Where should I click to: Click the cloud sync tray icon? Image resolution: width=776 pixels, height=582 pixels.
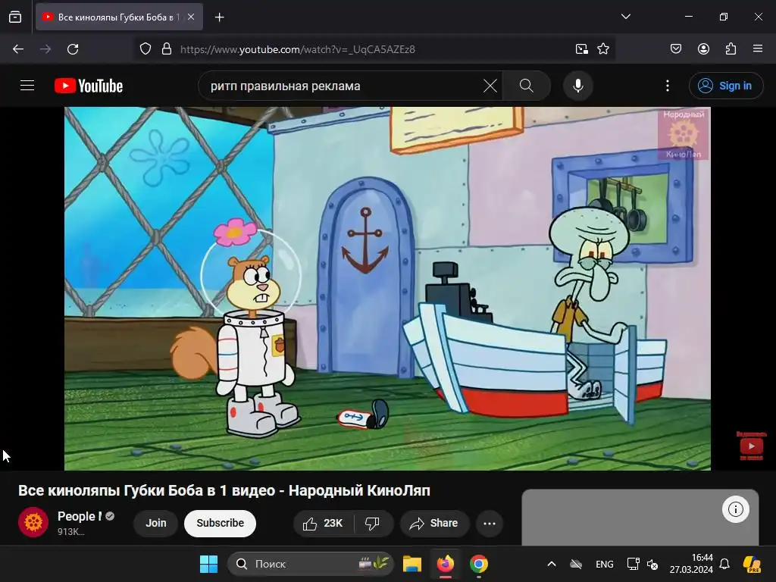point(576,564)
